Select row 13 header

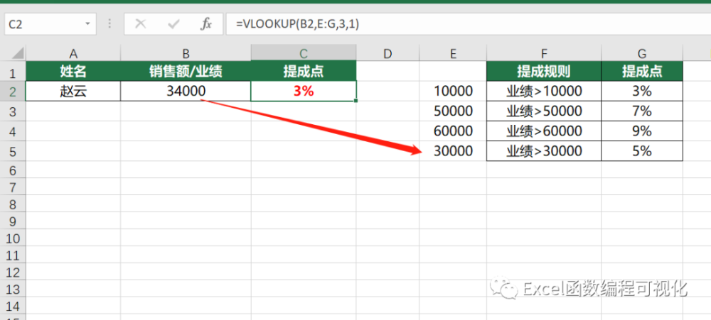pos(13,289)
